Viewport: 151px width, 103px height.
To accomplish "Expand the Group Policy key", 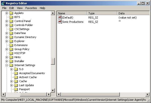I will (x=7, y=49).
